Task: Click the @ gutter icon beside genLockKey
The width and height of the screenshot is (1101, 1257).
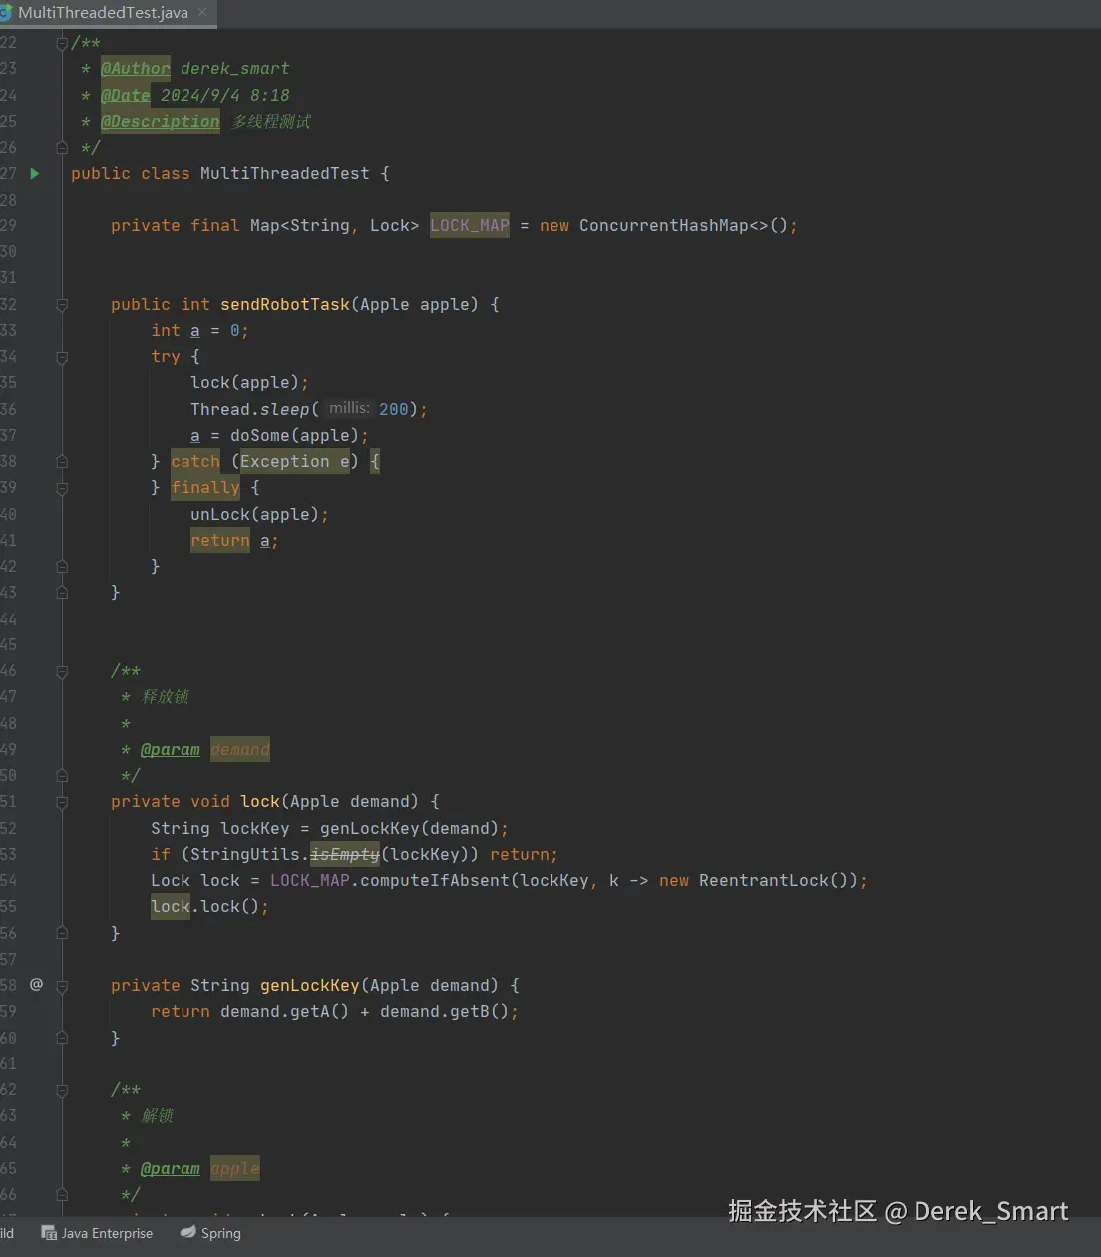Action: tap(36, 984)
